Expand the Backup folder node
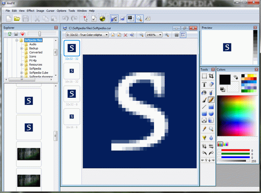261x193 pixels. coord(21,48)
